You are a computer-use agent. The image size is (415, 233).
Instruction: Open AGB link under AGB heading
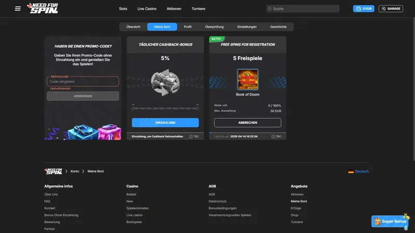point(212,195)
